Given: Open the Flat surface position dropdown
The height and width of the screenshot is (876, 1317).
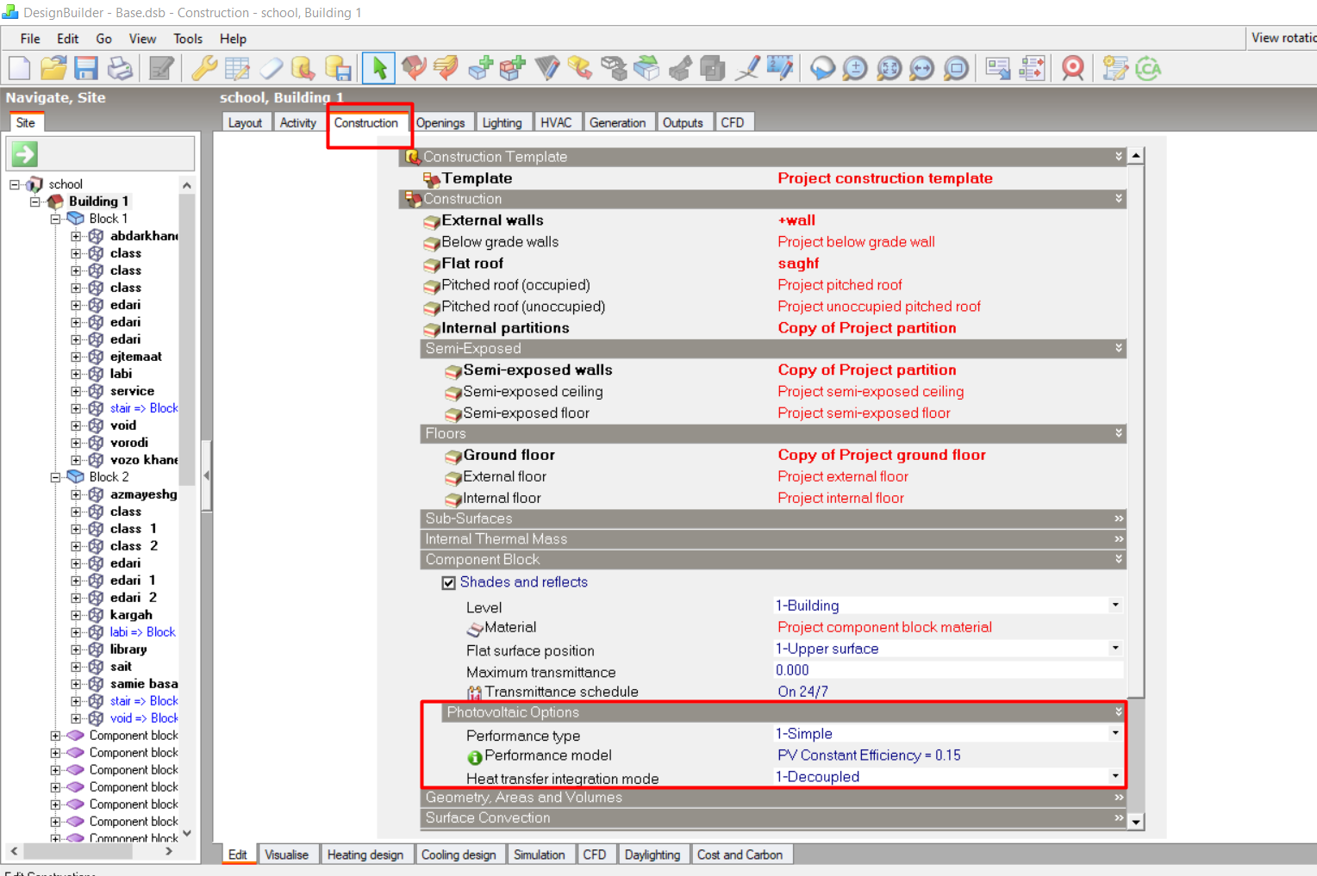Looking at the screenshot, I should coord(1115,649).
